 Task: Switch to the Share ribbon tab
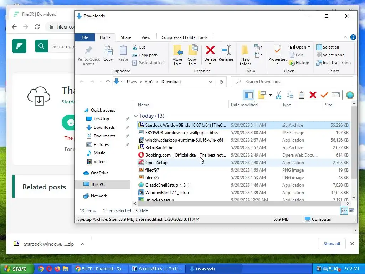[126, 37]
